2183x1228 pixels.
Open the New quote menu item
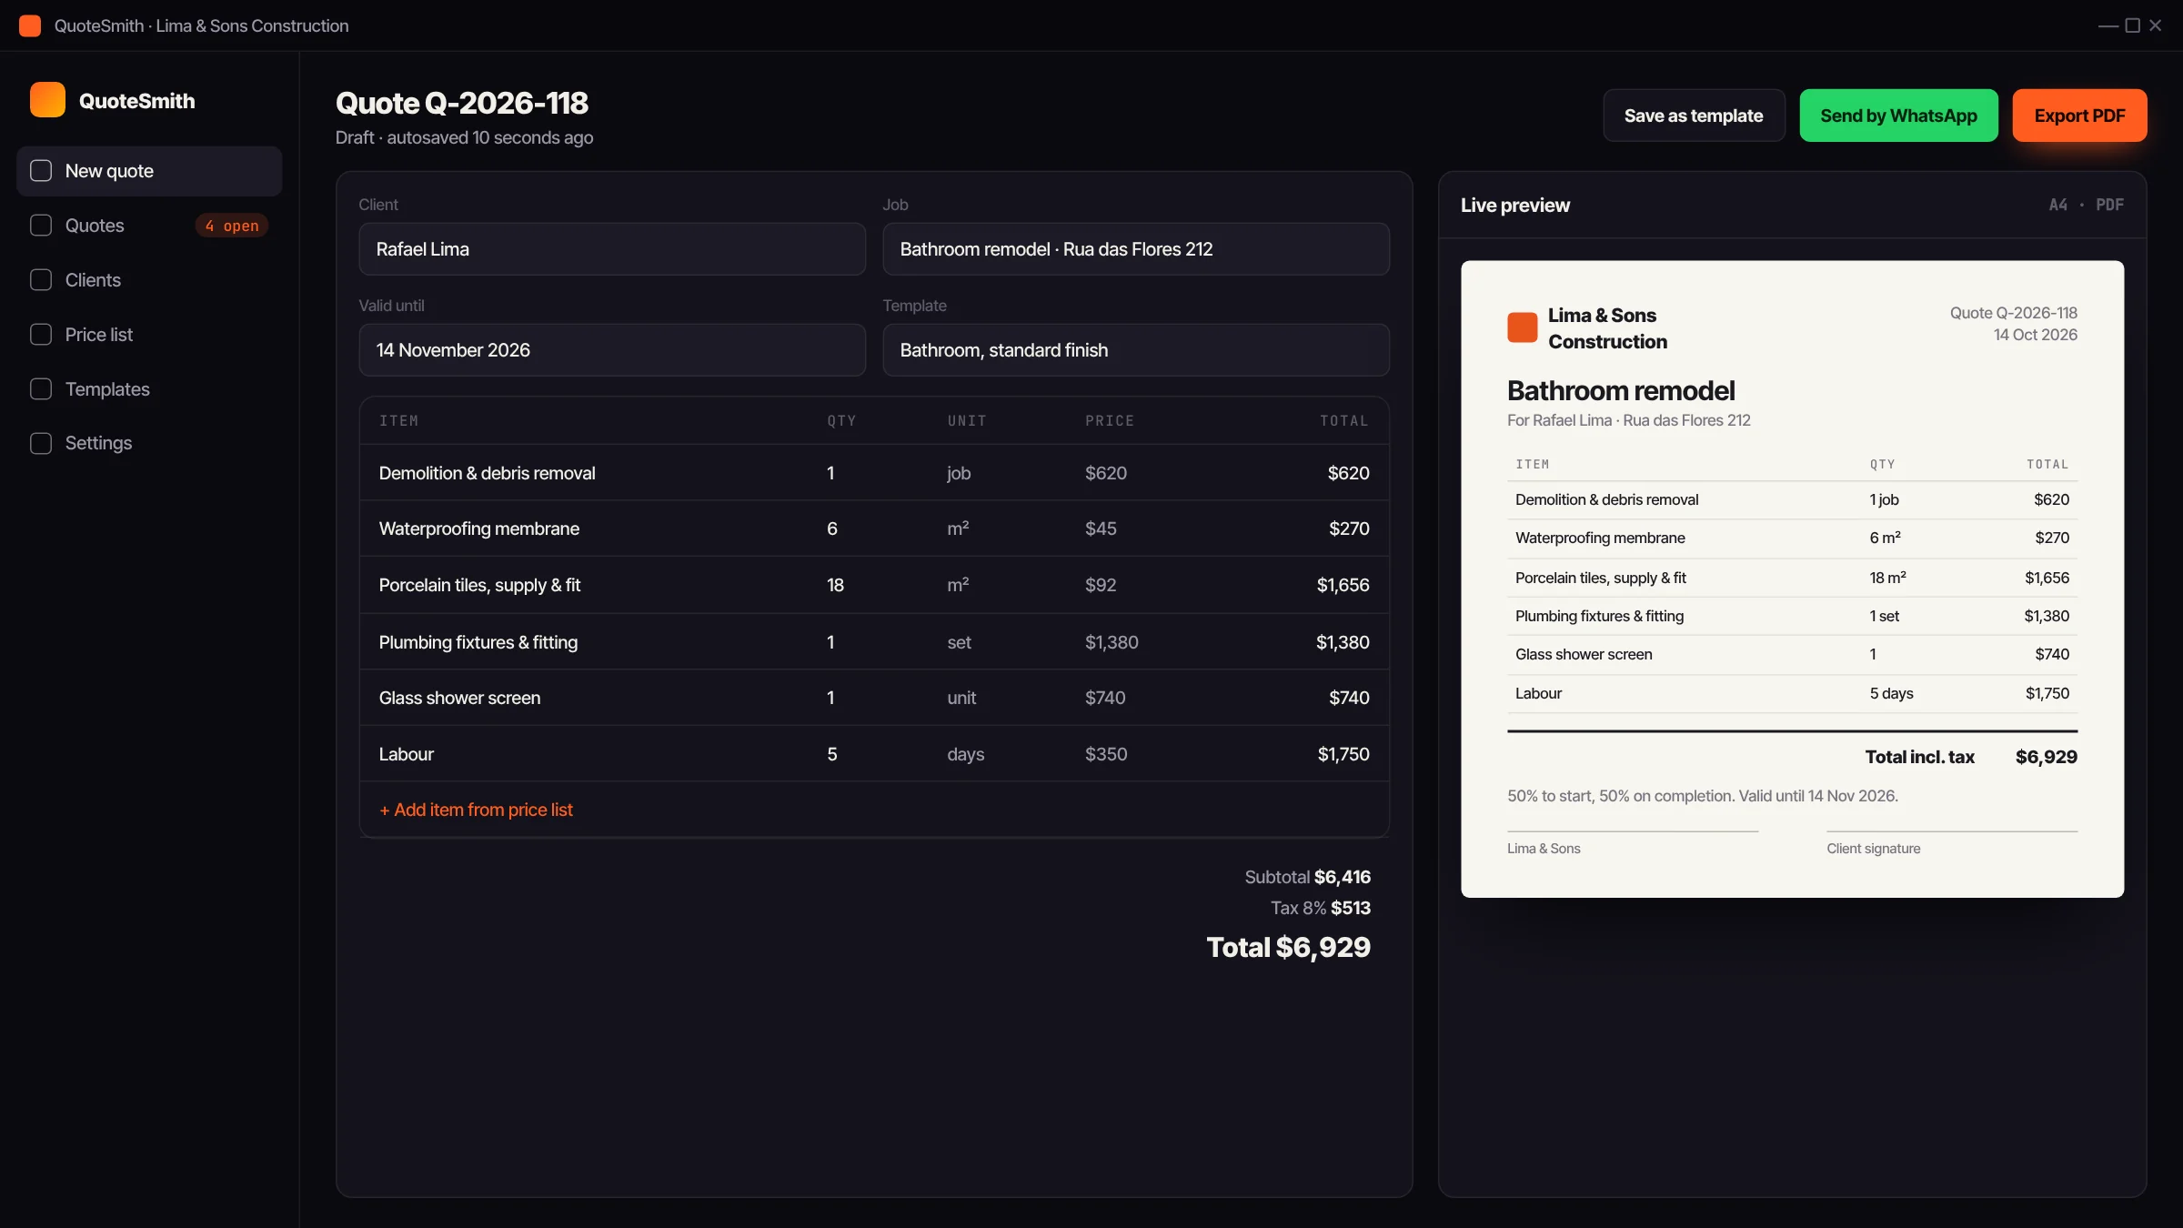[149, 171]
